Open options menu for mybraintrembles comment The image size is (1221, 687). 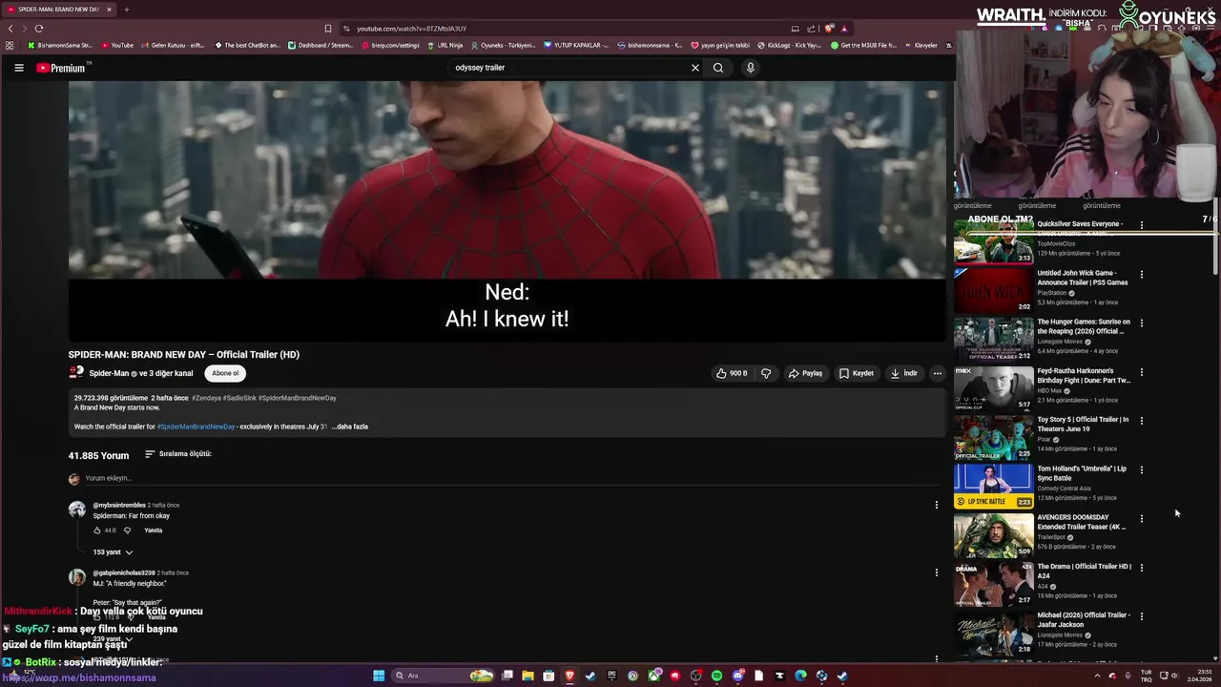coord(937,505)
